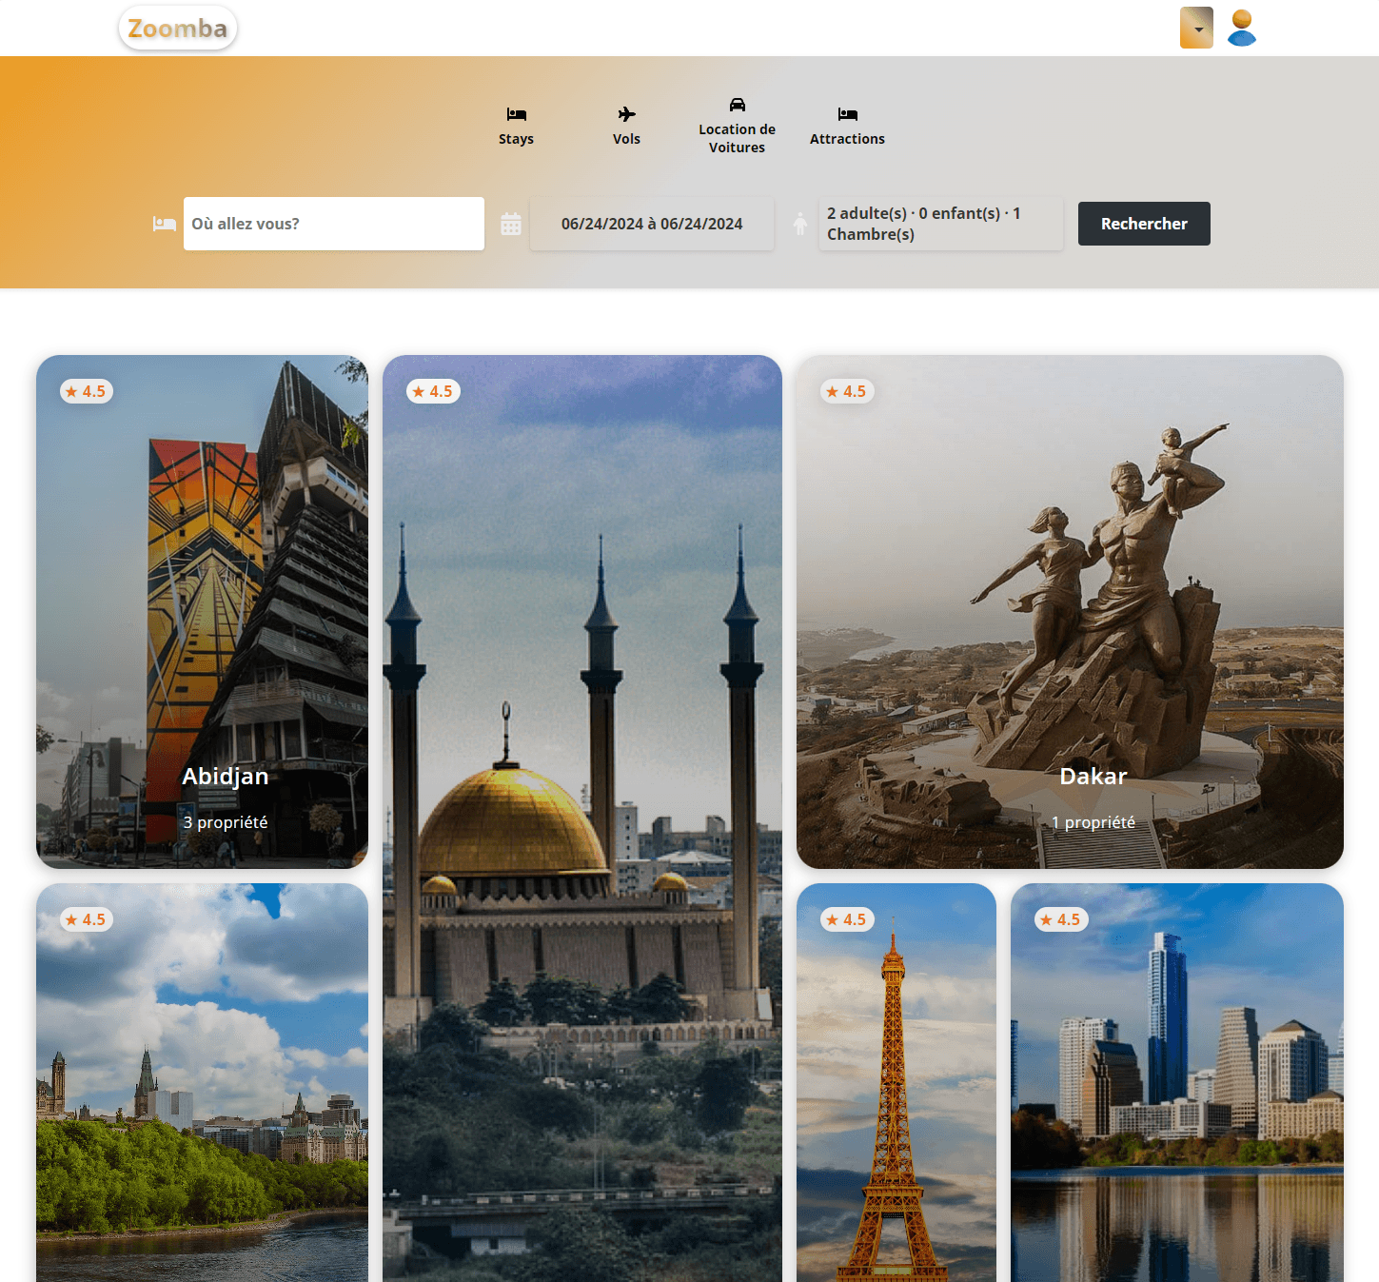Open the Attractions tab label

(847, 139)
